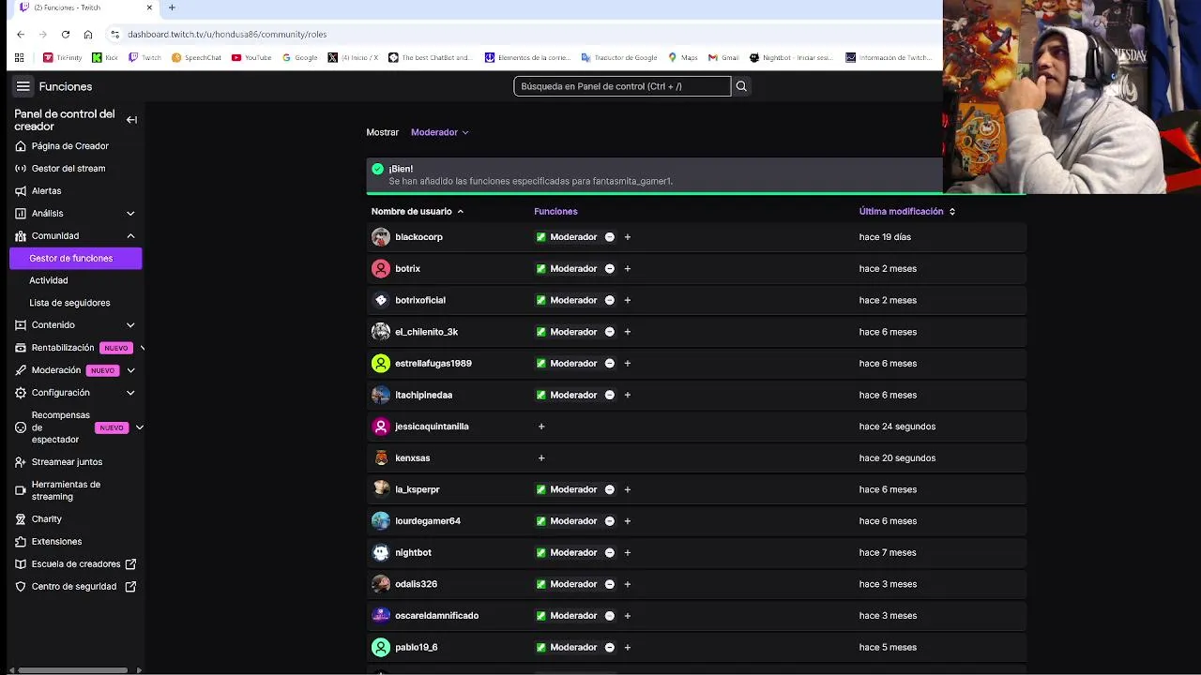Toggle the Moderador checkbox for itachipinedaa

tap(540, 395)
